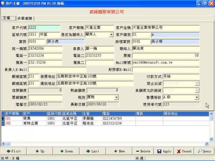Move Down to the next record
Image resolution: width=215 pixels, height=161 pixels.
click(66, 151)
